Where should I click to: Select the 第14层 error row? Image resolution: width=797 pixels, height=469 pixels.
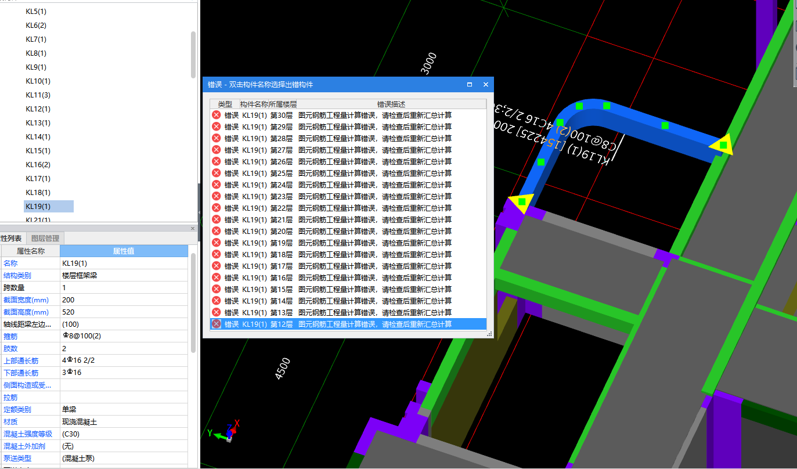(x=348, y=301)
